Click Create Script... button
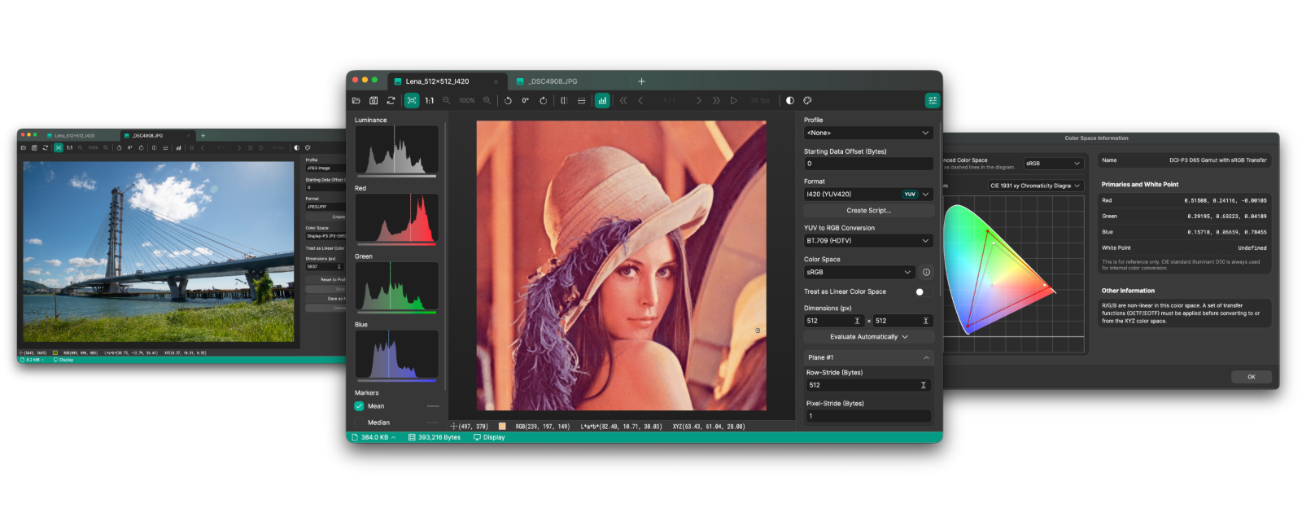Viewport: 1302px width, 521px height. point(868,211)
